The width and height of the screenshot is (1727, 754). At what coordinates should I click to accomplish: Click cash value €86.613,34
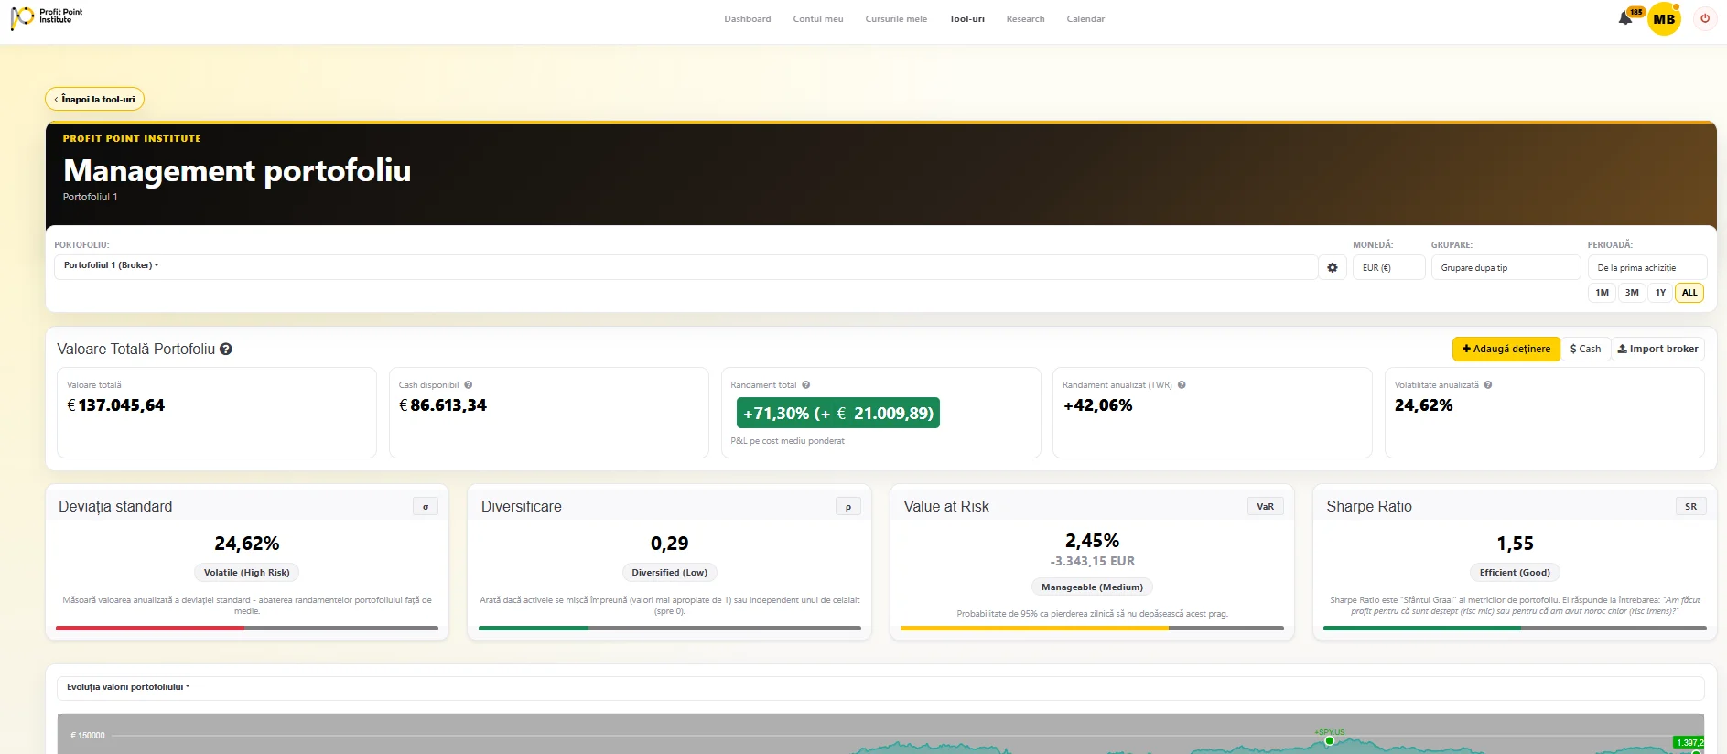click(443, 405)
